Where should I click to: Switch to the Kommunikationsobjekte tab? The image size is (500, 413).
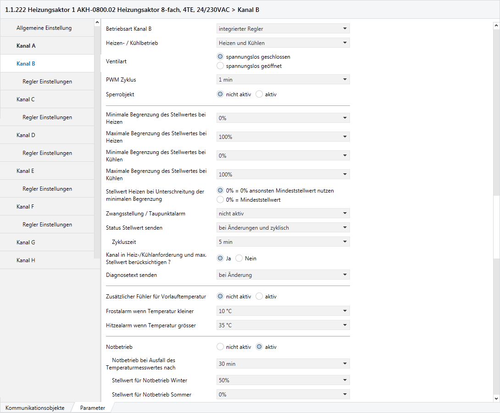pyautogui.click(x=35, y=408)
